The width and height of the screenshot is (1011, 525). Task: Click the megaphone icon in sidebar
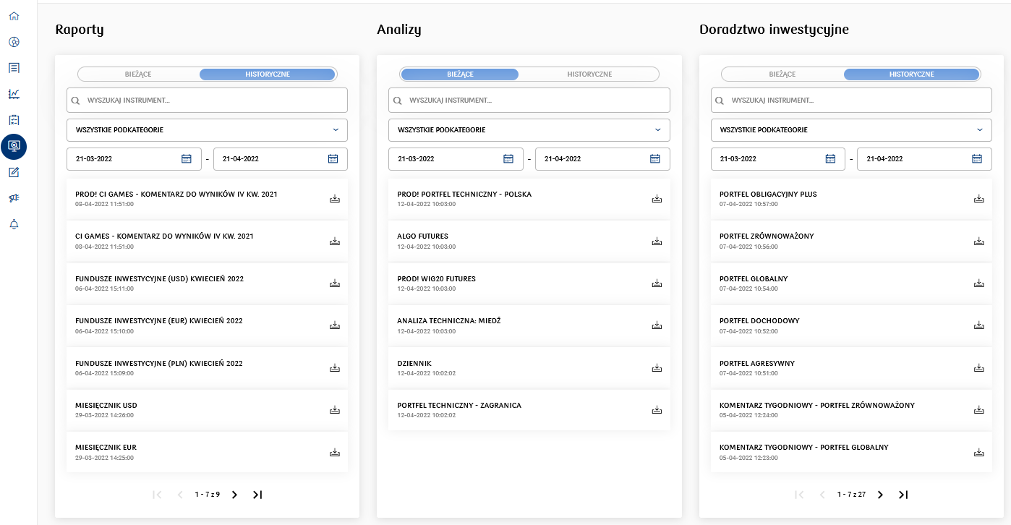tap(14, 198)
